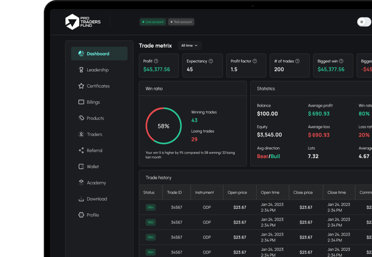Click the 58% win ratio donut chart

(x=163, y=126)
